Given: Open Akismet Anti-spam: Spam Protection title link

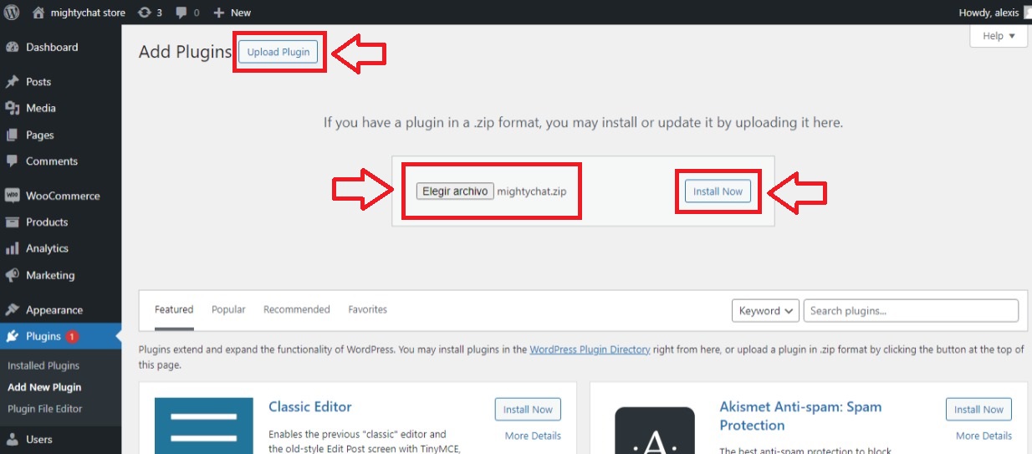Looking at the screenshot, I should 800,416.
